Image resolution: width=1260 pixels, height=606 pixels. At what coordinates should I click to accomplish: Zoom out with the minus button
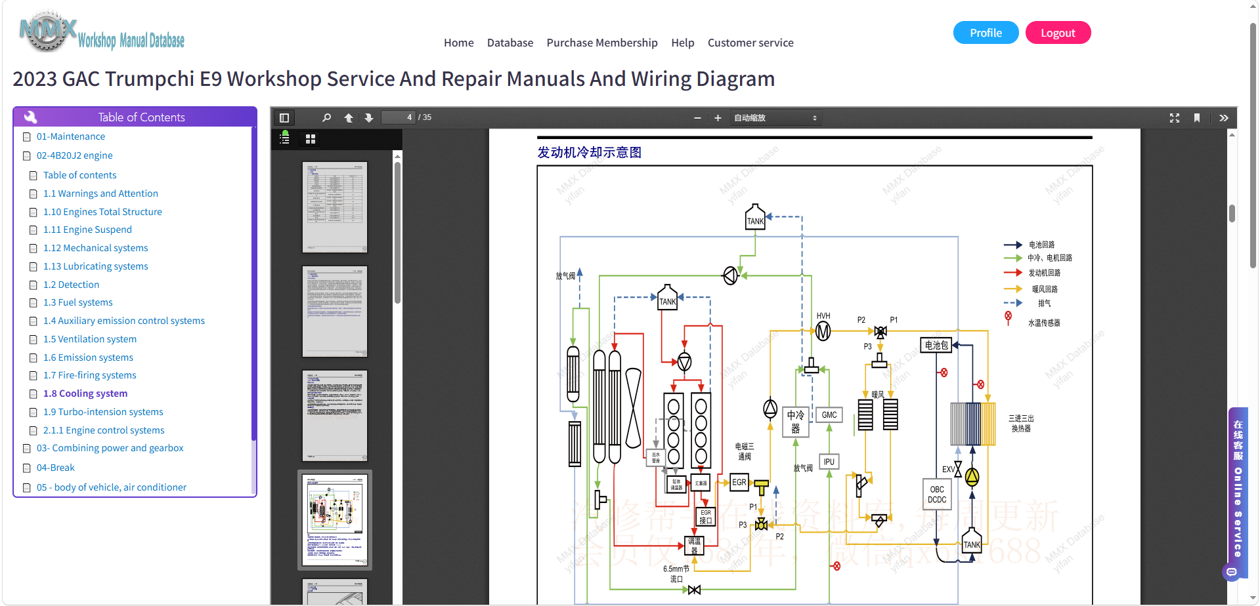tap(697, 118)
